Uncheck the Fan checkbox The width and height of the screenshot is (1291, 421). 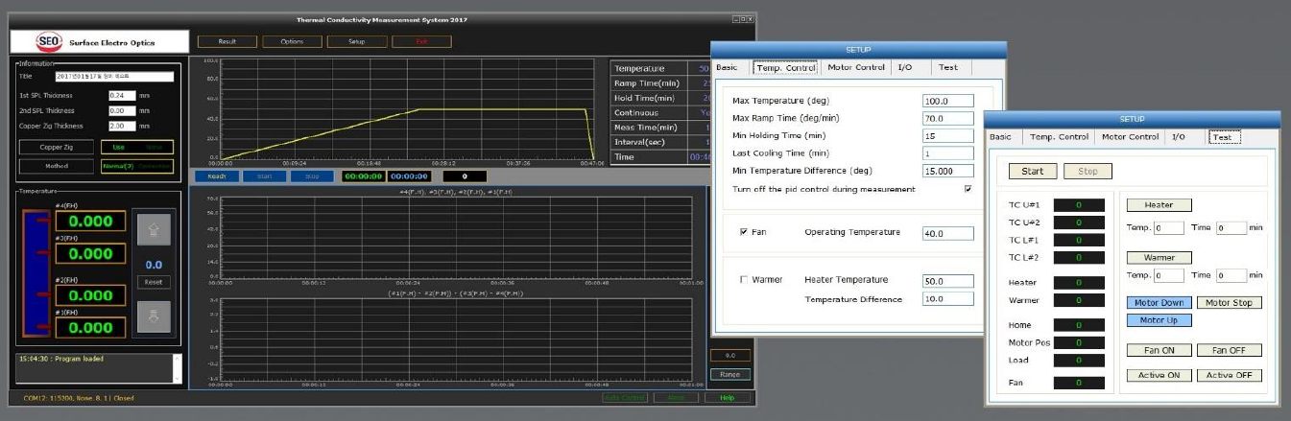(744, 232)
